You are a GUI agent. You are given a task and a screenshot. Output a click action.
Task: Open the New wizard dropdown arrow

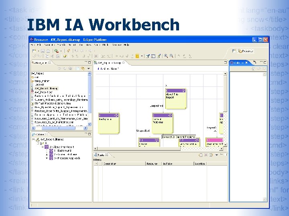coord(38,51)
